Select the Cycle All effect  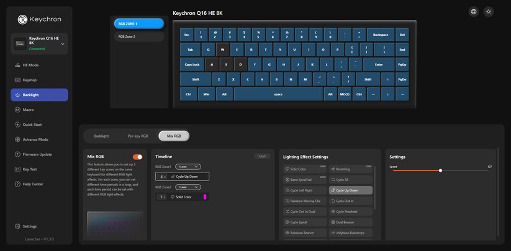(x=351, y=180)
